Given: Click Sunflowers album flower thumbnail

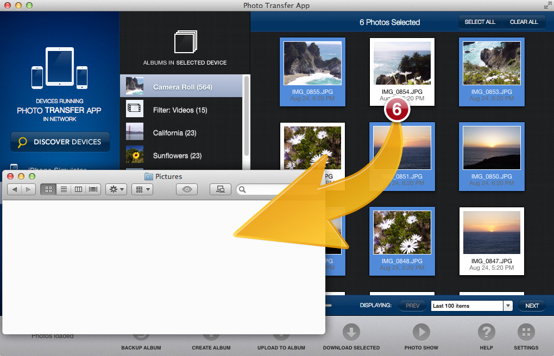Looking at the screenshot, I should pyautogui.click(x=135, y=154).
